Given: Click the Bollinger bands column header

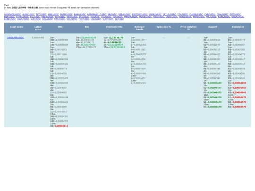Looking at the screenshot, I should (139, 28).
